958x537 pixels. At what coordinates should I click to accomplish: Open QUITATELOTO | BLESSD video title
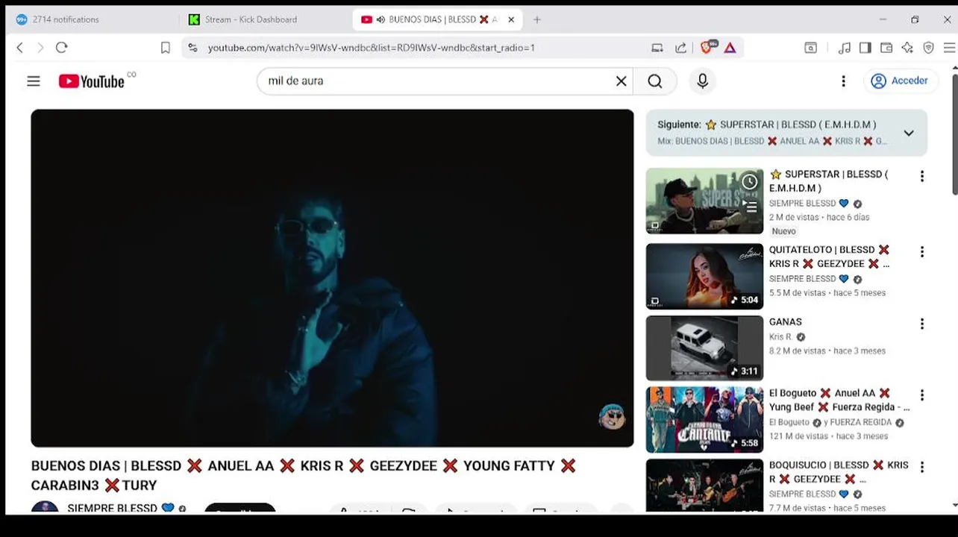tap(830, 257)
